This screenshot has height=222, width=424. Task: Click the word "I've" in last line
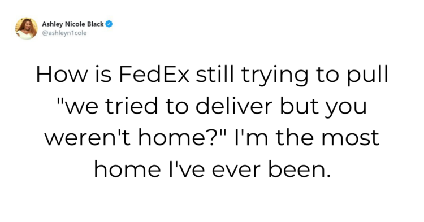click(x=187, y=169)
